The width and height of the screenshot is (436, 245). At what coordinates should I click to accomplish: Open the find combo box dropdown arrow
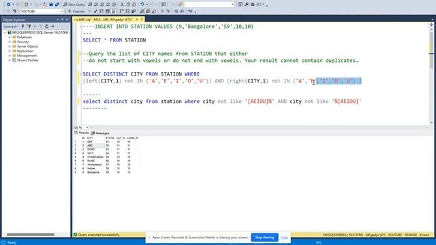[232, 5]
